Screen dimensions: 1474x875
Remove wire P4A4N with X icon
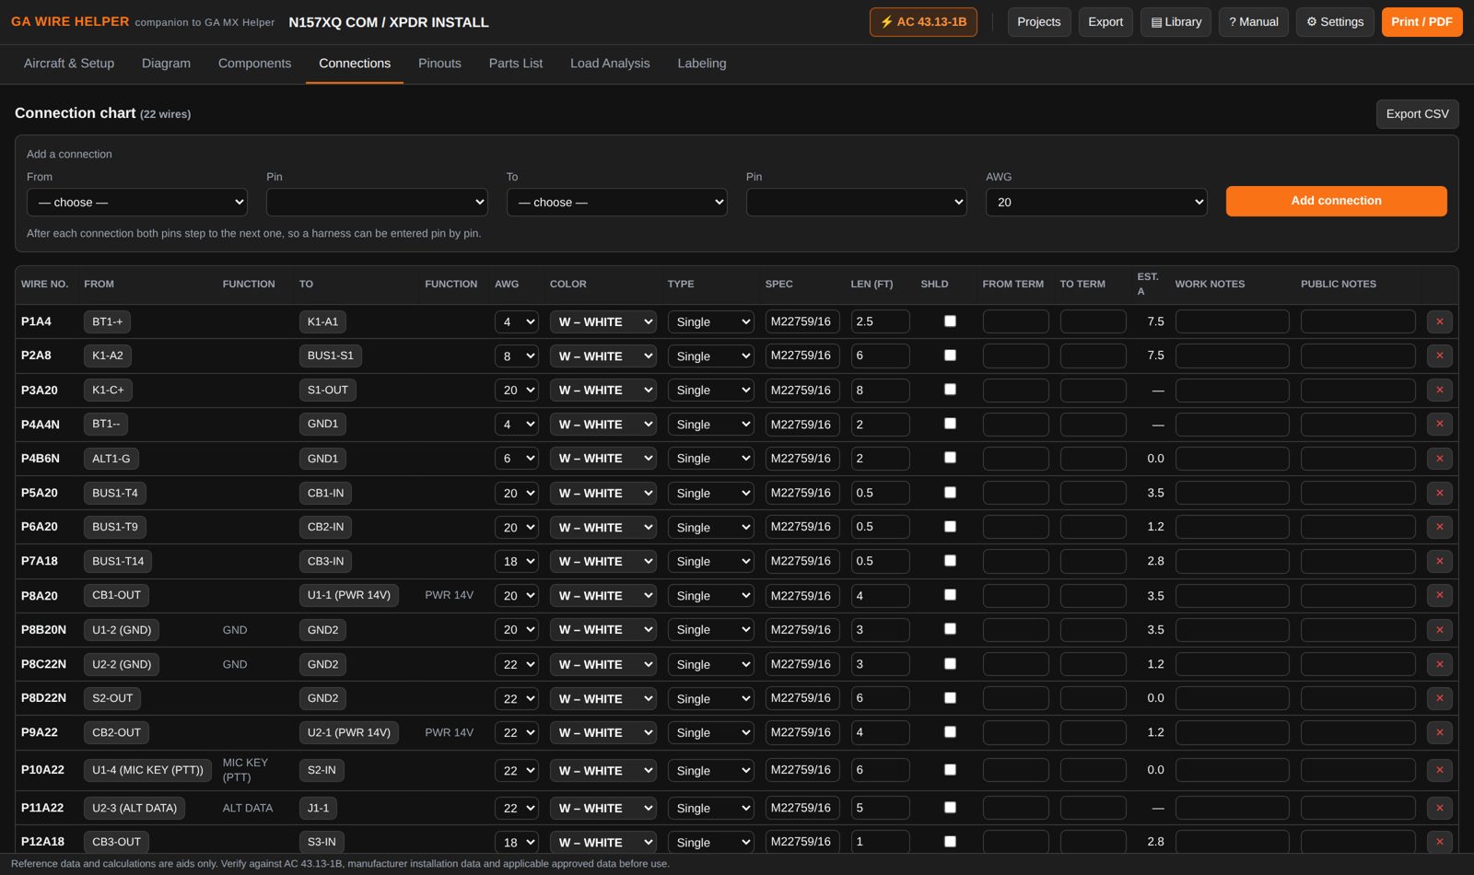point(1439,424)
